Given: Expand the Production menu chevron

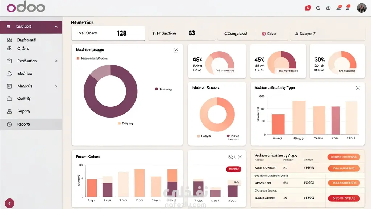Looking at the screenshot, I should click(56, 61).
